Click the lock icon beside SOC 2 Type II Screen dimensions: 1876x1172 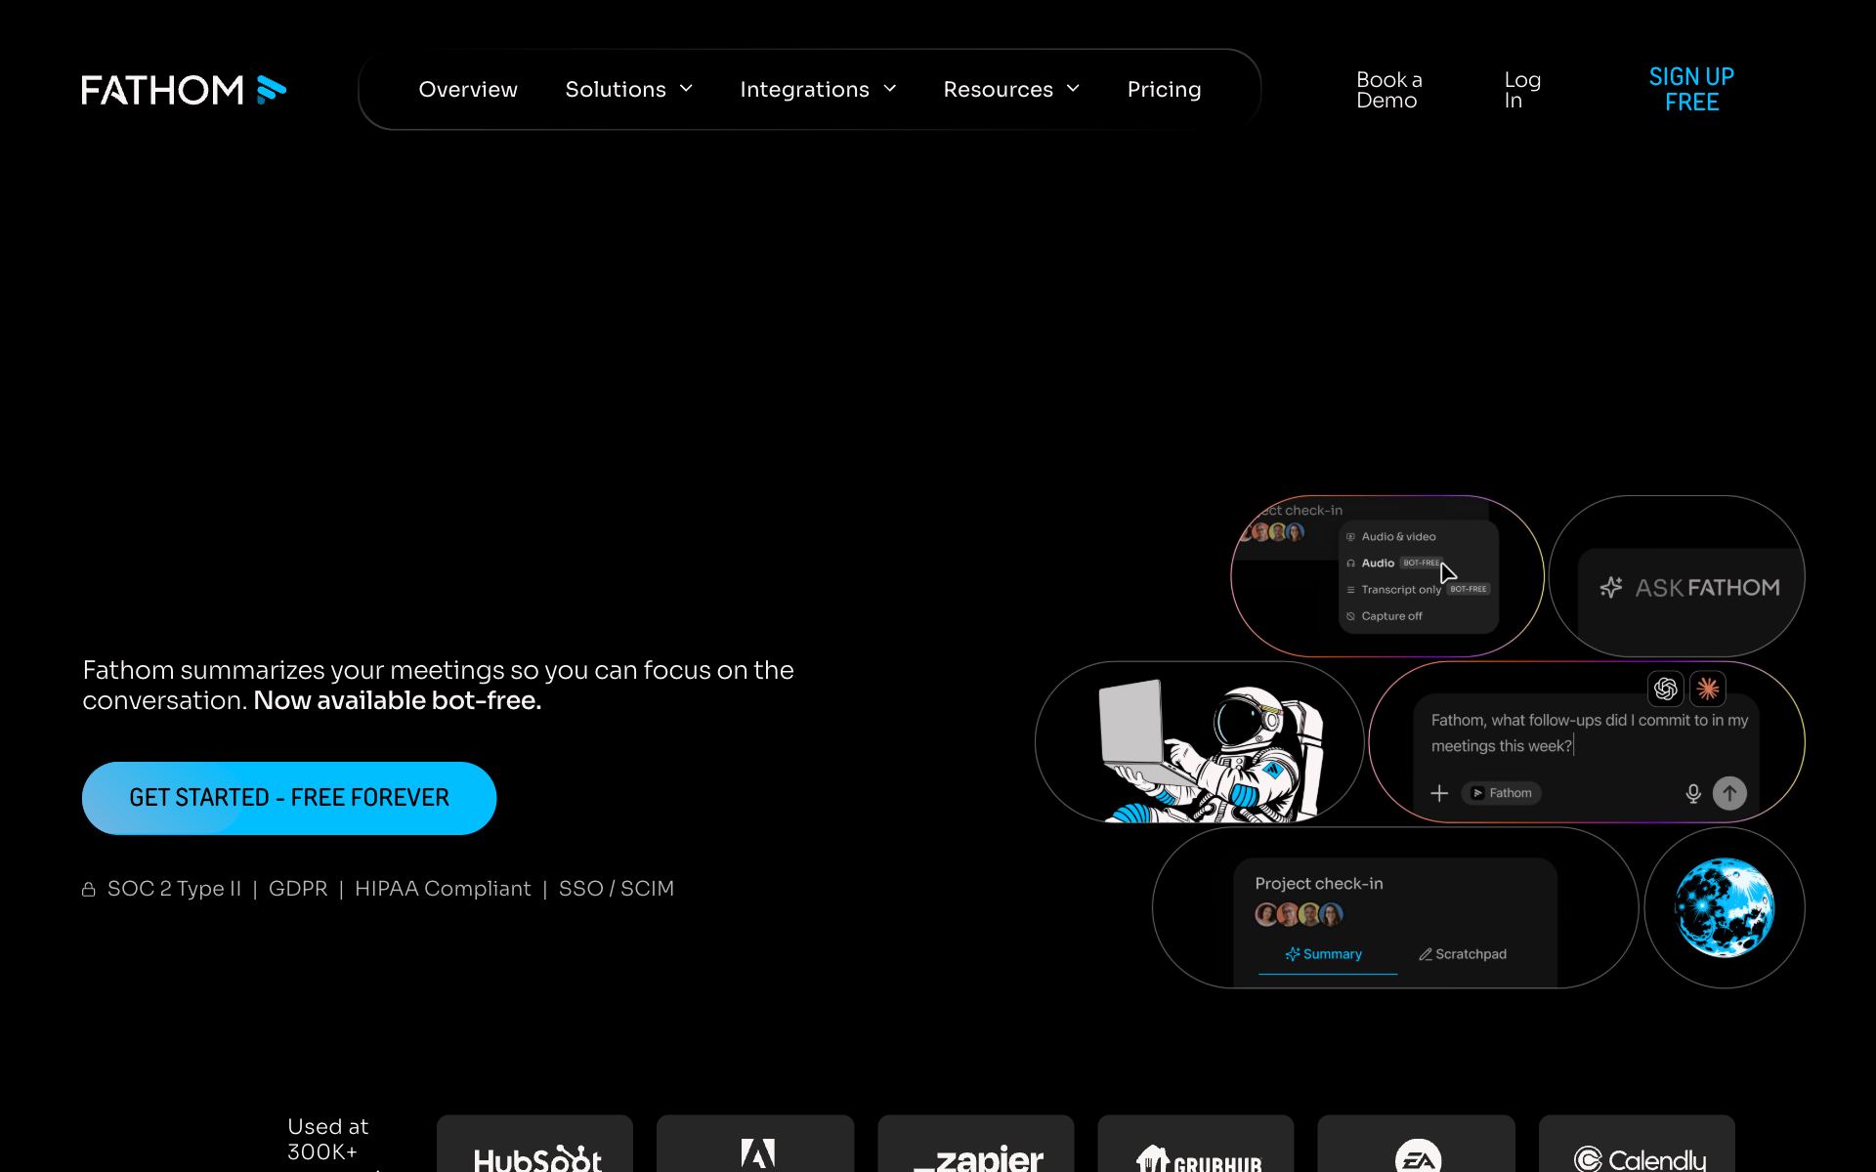(x=89, y=889)
